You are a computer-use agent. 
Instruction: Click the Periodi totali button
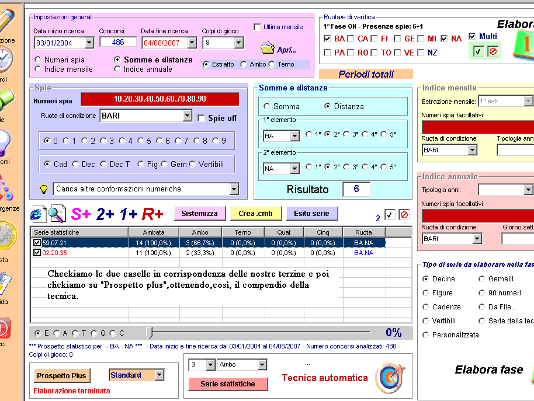tap(366, 74)
